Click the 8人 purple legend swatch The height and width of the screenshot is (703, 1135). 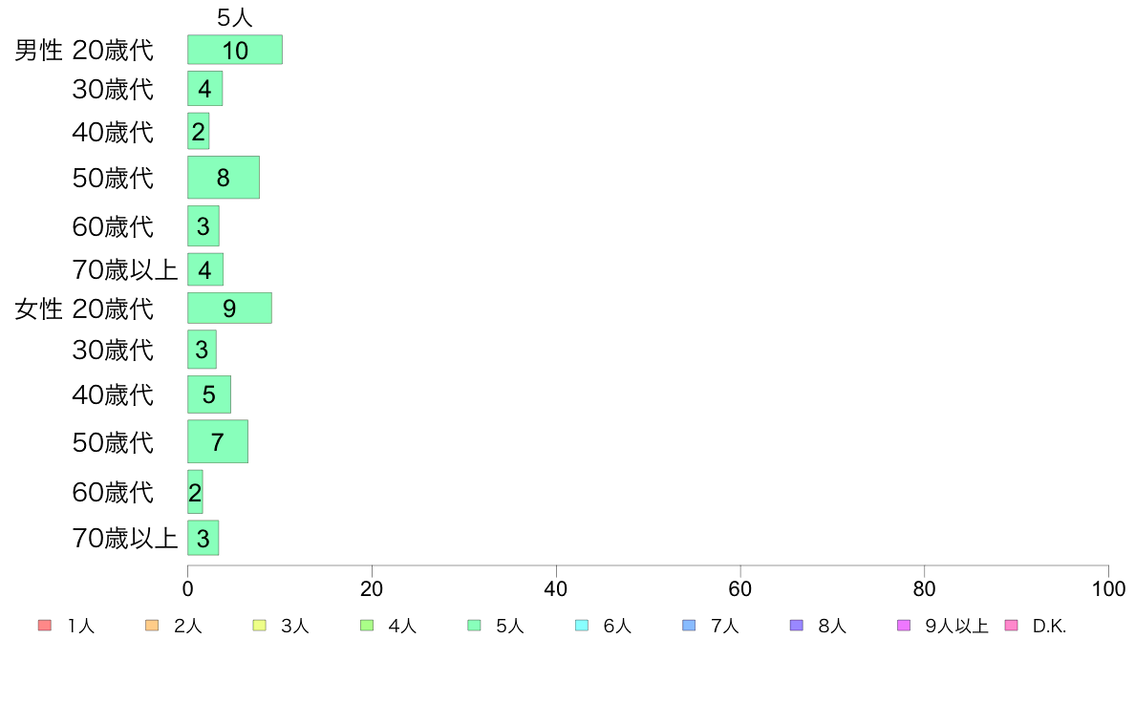tap(796, 626)
